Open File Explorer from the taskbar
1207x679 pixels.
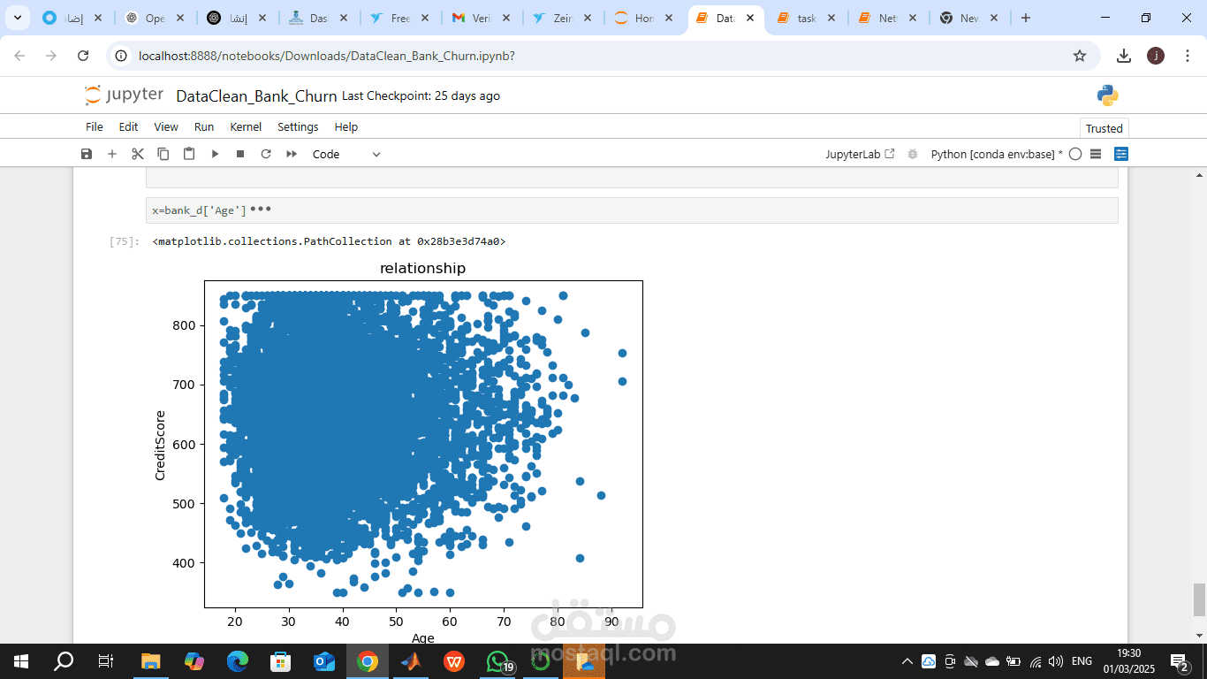(x=151, y=661)
